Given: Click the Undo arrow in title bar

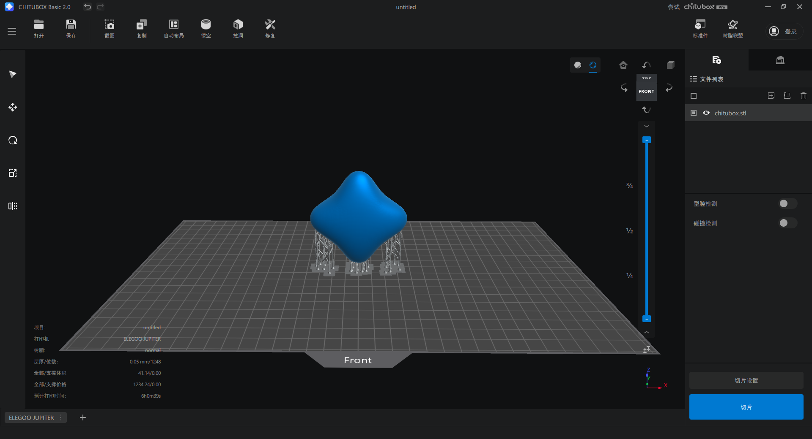Looking at the screenshot, I should [87, 7].
